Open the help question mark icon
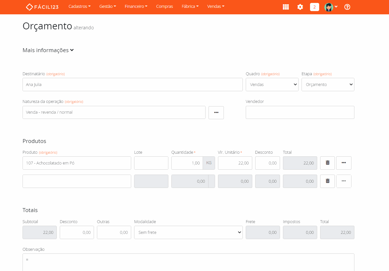The image size is (389, 271). point(347,7)
